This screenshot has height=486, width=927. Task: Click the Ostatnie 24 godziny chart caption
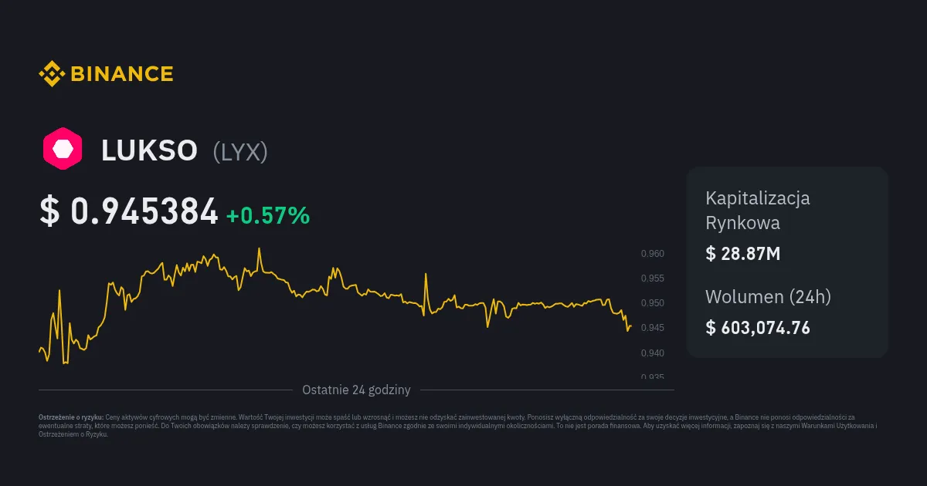point(356,390)
